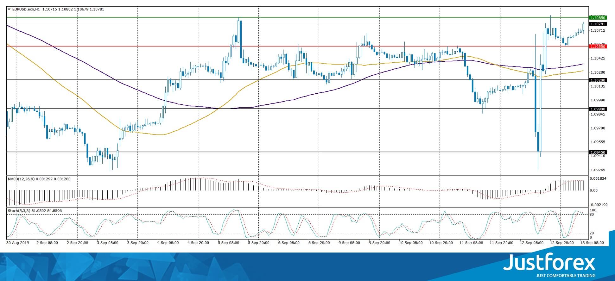Click the 1.09900 horizontal line price tag

597,109
